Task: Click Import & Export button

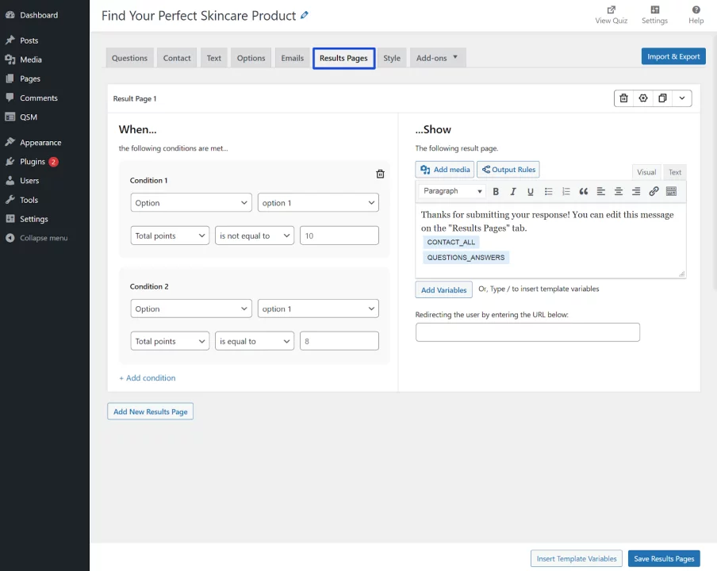Action: pyautogui.click(x=673, y=56)
